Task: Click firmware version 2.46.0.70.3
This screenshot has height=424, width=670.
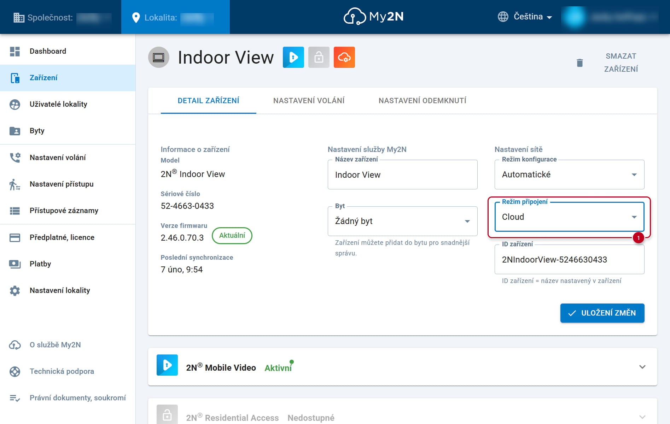Action: point(182,238)
